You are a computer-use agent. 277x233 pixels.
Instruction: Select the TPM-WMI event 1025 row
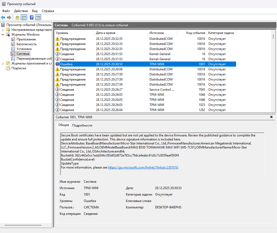point(145,105)
